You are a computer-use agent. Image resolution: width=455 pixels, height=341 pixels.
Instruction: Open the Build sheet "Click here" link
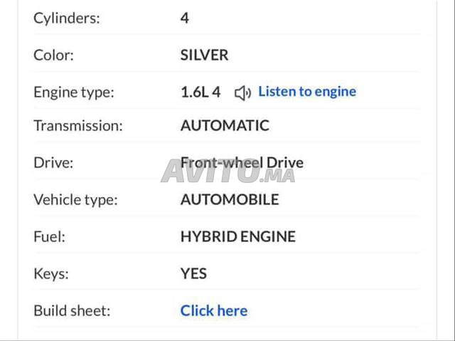click(x=214, y=310)
